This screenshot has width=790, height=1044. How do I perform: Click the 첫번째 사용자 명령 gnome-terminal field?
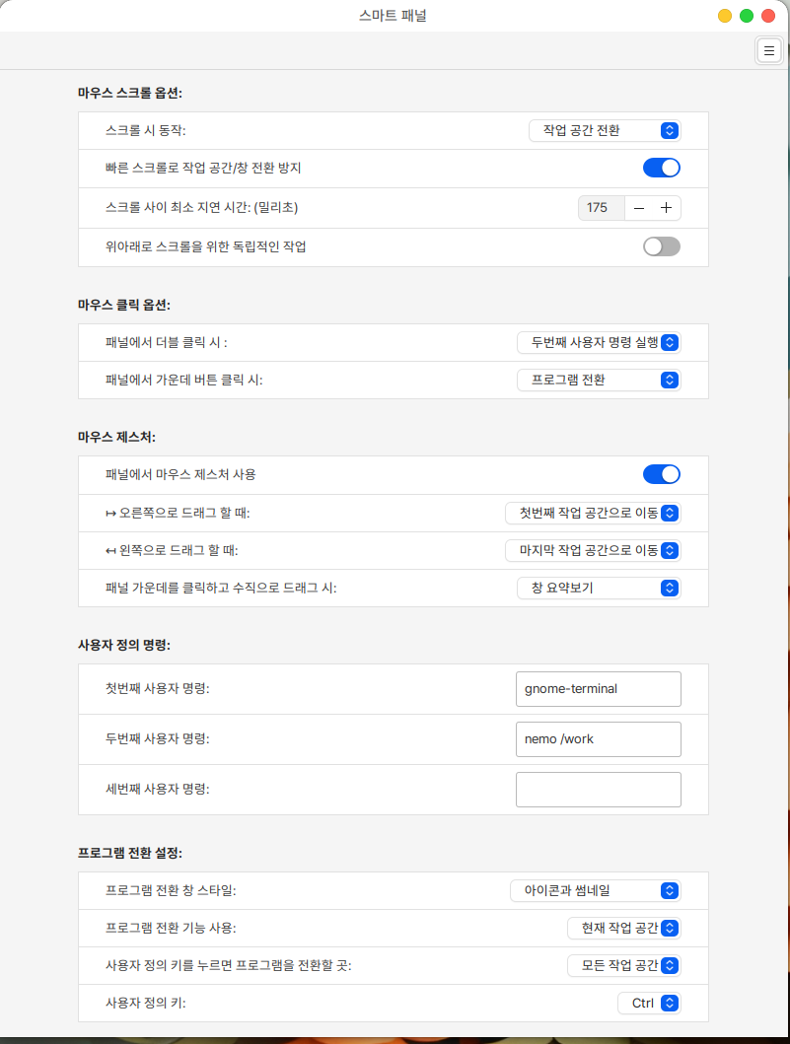(x=598, y=688)
